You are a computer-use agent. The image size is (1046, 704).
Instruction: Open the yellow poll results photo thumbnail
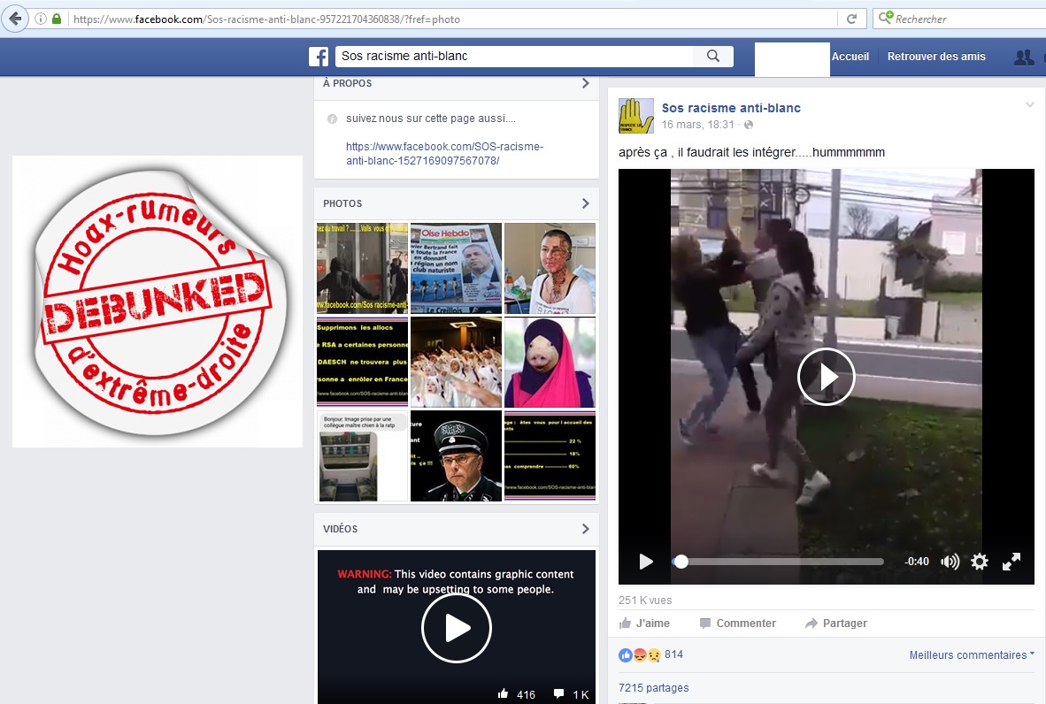pyautogui.click(x=550, y=456)
